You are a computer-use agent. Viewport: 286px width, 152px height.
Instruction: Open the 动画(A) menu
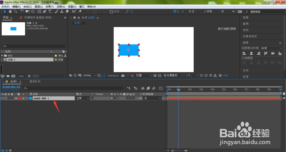[x=61, y=7]
